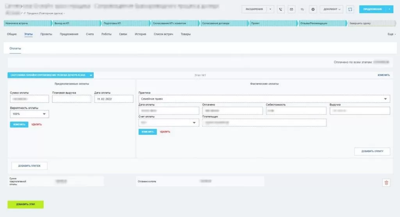Click the fullscreen frame icon
The height and width of the screenshot is (217, 400).
coord(350,9)
